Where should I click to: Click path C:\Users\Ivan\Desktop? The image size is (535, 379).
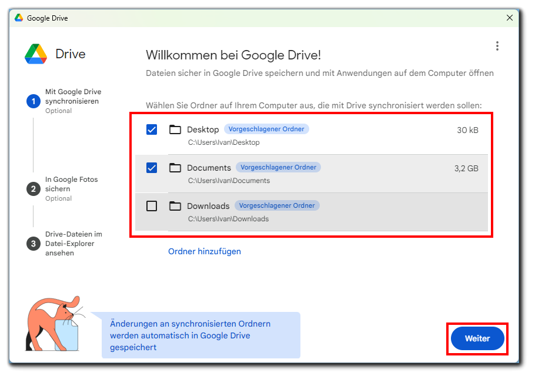[224, 142]
